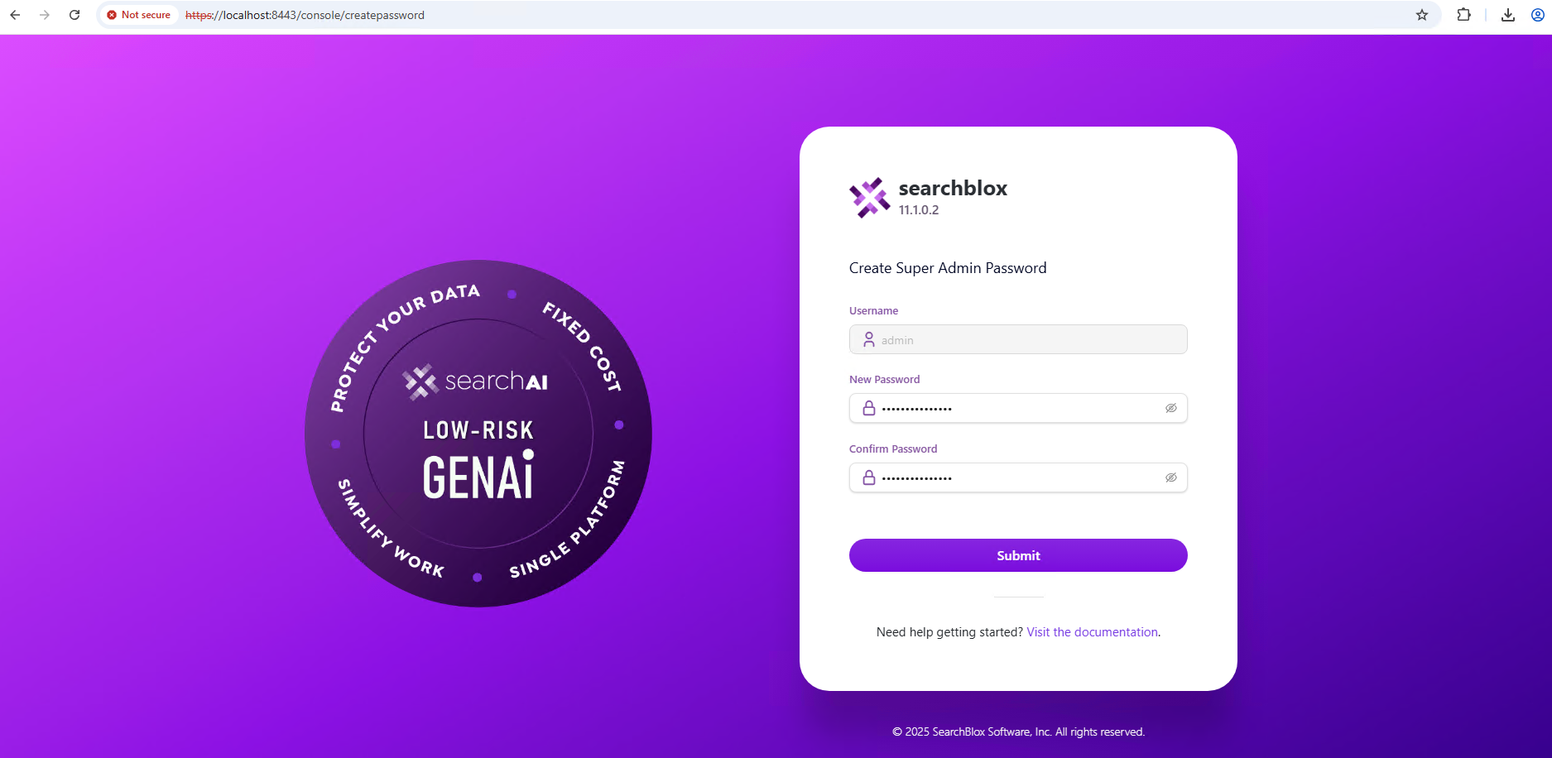Image resolution: width=1552 pixels, height=758 pixels.
Task: Click the browser back arrow
Action: click(15, 15)
